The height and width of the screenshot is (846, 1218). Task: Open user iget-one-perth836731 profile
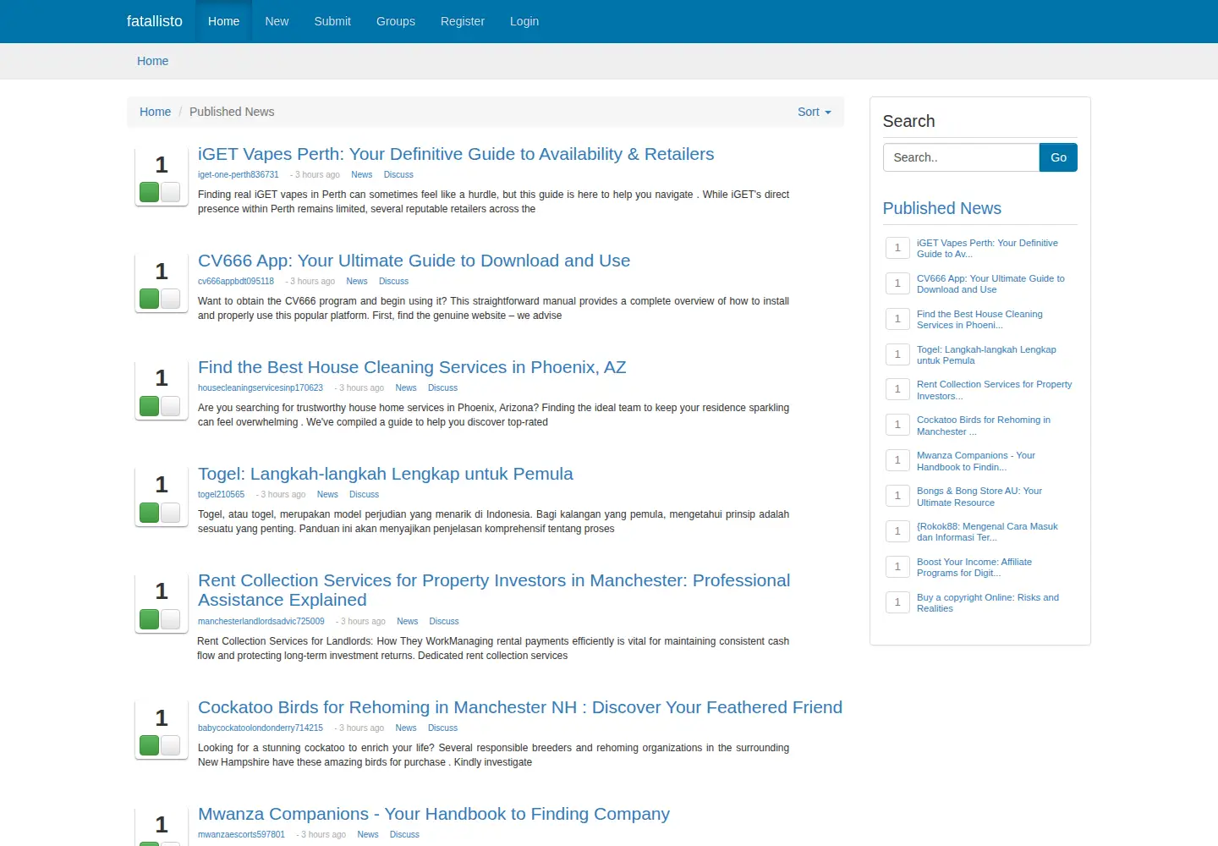coord(239,174)
